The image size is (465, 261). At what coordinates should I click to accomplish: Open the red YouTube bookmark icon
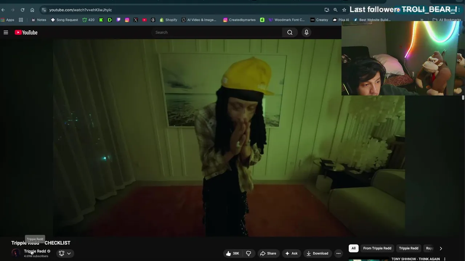click(x=144, y=20)
